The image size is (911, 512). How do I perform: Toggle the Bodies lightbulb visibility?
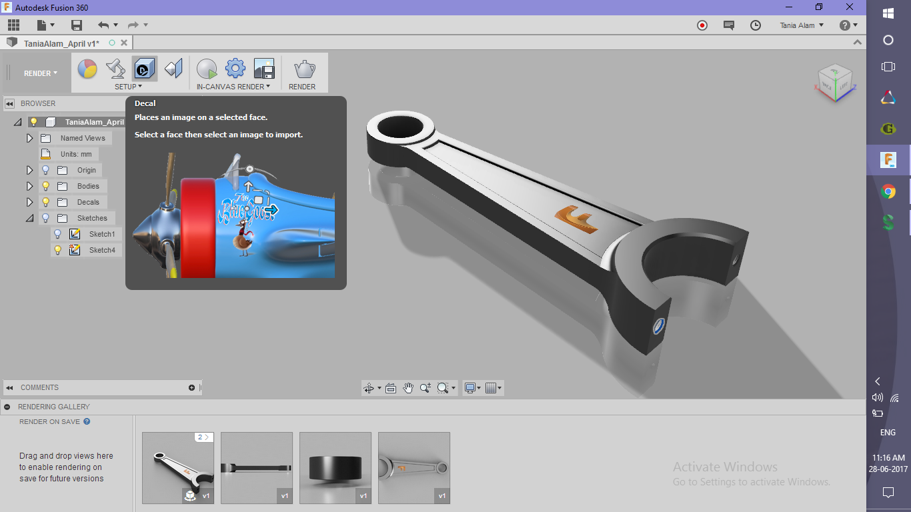pyautogui.click(x=46, y=186)
